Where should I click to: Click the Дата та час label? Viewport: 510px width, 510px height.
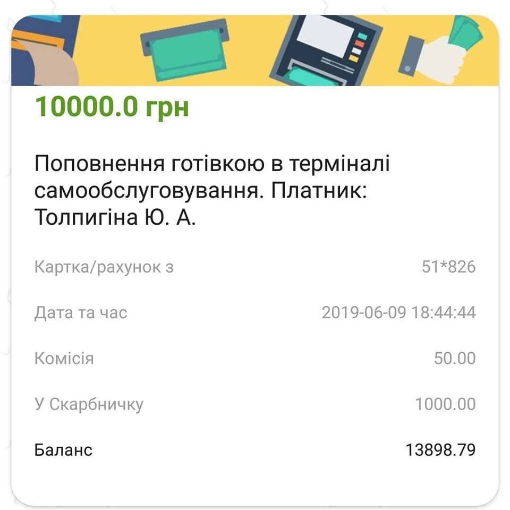(x=81, y=312)
